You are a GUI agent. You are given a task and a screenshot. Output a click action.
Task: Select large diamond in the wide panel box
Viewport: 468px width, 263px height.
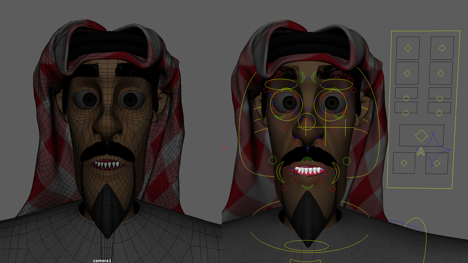pos(421,135)
